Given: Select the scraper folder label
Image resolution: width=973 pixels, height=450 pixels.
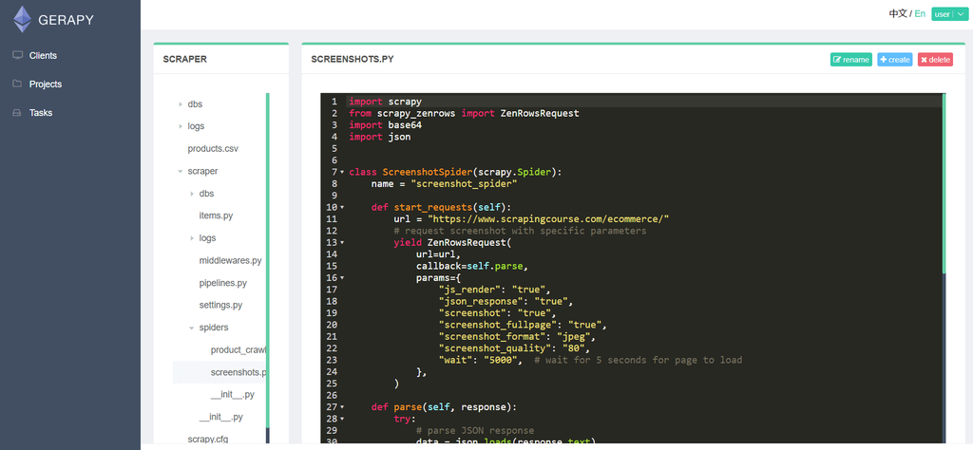Looking at the screenshot, I should (x=202, y=171).
